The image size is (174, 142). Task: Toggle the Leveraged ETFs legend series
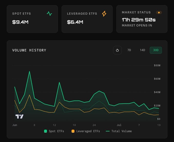86,131
